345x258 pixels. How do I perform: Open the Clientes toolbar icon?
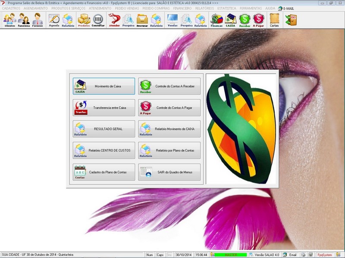click(x=9, y=20)
